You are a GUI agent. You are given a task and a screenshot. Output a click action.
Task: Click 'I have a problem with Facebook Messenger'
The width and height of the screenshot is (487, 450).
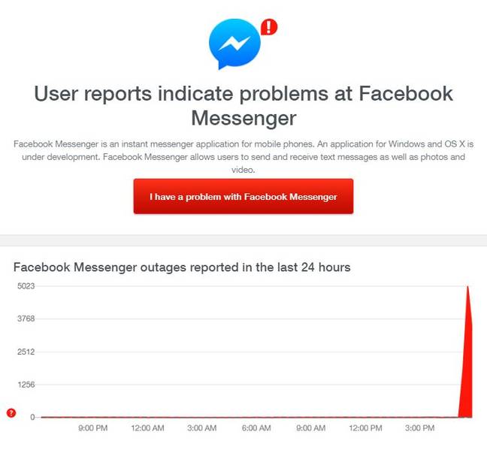(x=243, y=196)
